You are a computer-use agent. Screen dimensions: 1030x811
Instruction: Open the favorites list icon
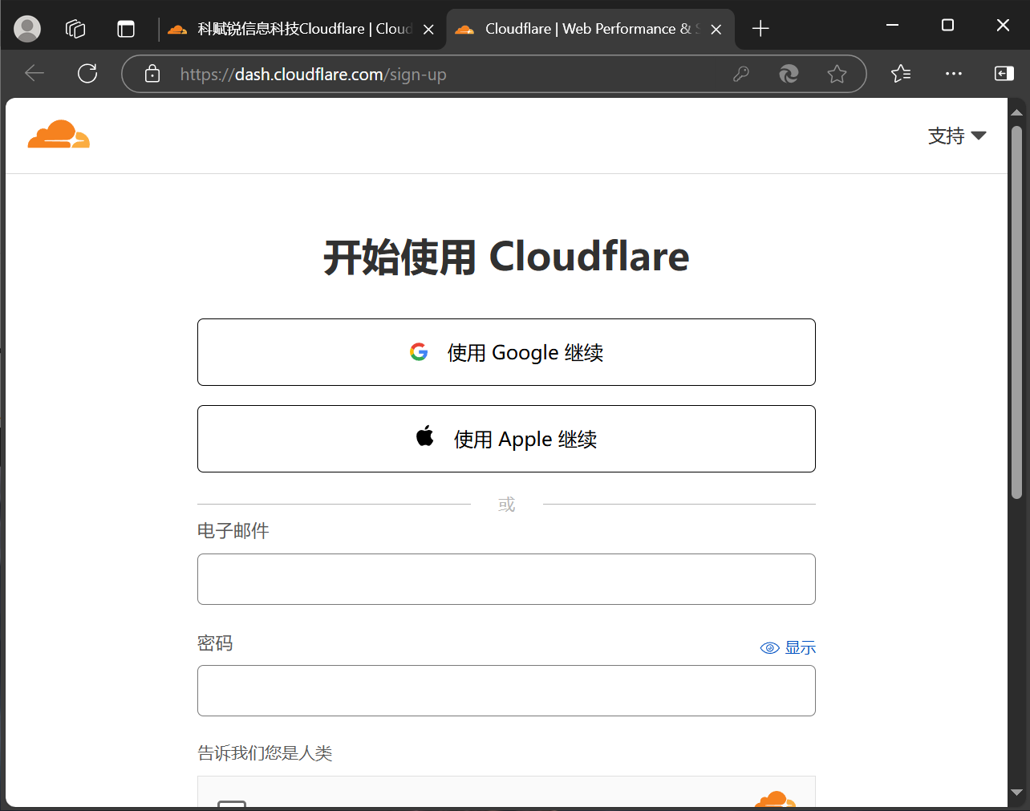click(901, 74)
